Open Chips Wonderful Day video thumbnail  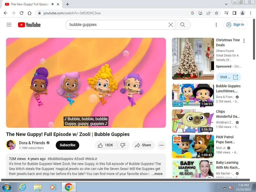tap(193, 121)
